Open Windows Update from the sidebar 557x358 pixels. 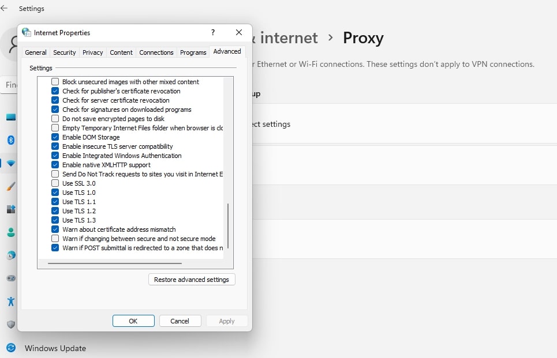(x=55, y=348)
